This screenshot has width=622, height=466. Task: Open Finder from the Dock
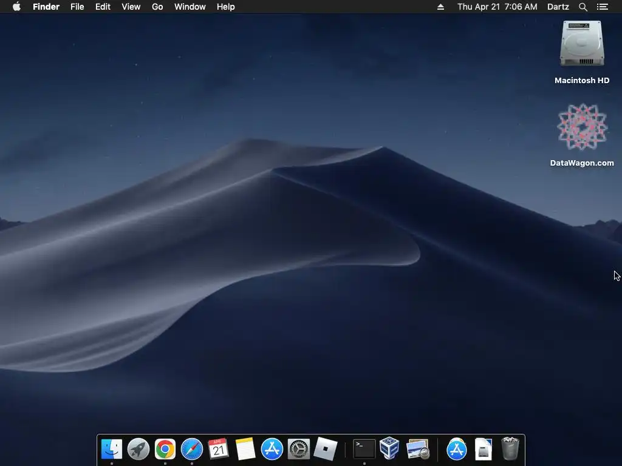pos(112,449)
